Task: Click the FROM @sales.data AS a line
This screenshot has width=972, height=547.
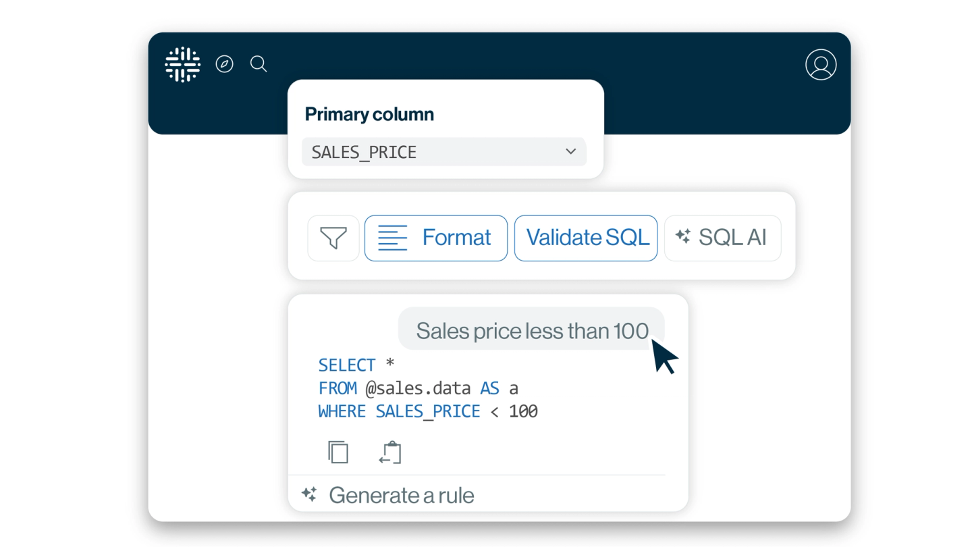Action: click(x=418, y=388)
